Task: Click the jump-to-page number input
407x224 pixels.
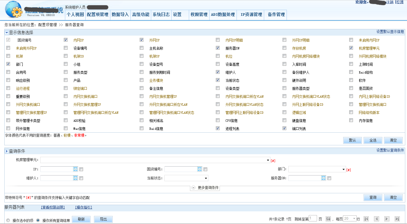Action: [313, 218]
